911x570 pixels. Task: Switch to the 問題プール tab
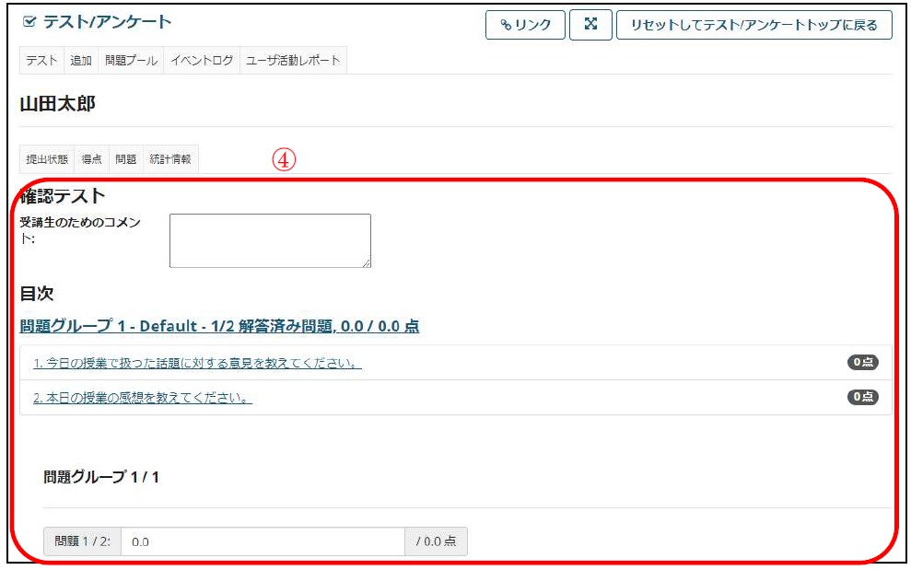point(132,61)
